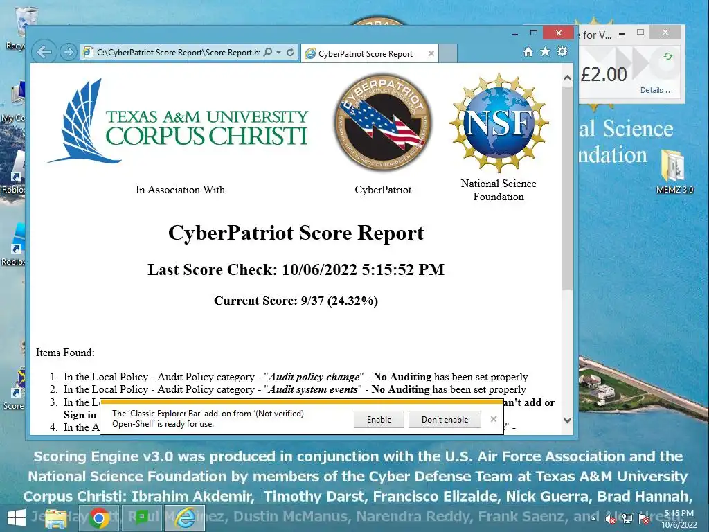This screenshot has height=532, width=709.
Task: Open Google Chrome from the taskbar
Action: (98, 518)
